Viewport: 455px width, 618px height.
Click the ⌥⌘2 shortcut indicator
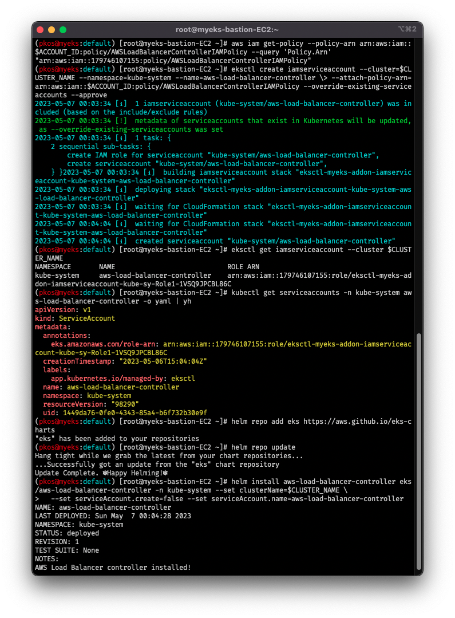coord(407,30)
